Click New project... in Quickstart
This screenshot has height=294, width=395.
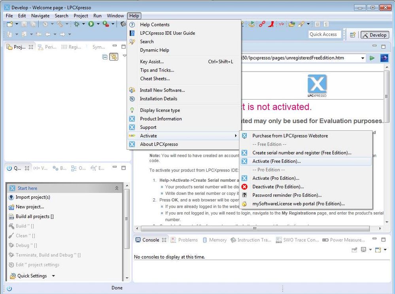pyautogui.click(x=30, y=207)
